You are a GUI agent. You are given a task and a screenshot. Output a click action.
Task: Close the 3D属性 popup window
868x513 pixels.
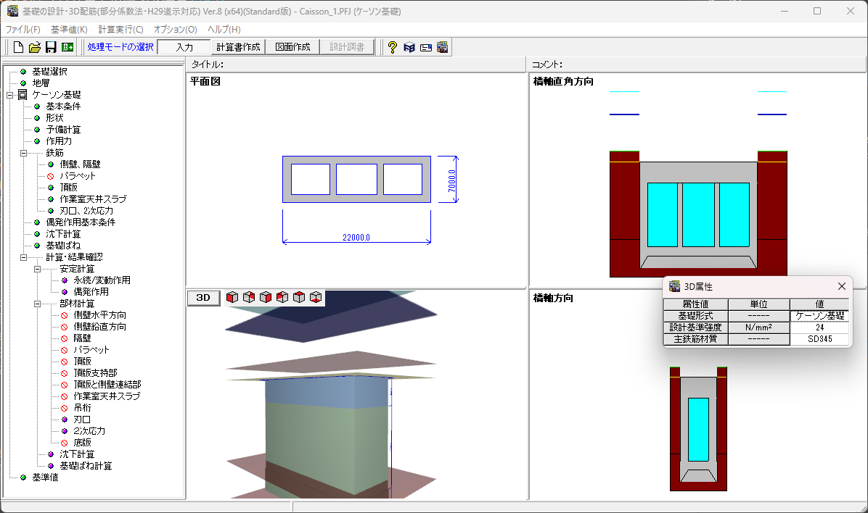842,286
